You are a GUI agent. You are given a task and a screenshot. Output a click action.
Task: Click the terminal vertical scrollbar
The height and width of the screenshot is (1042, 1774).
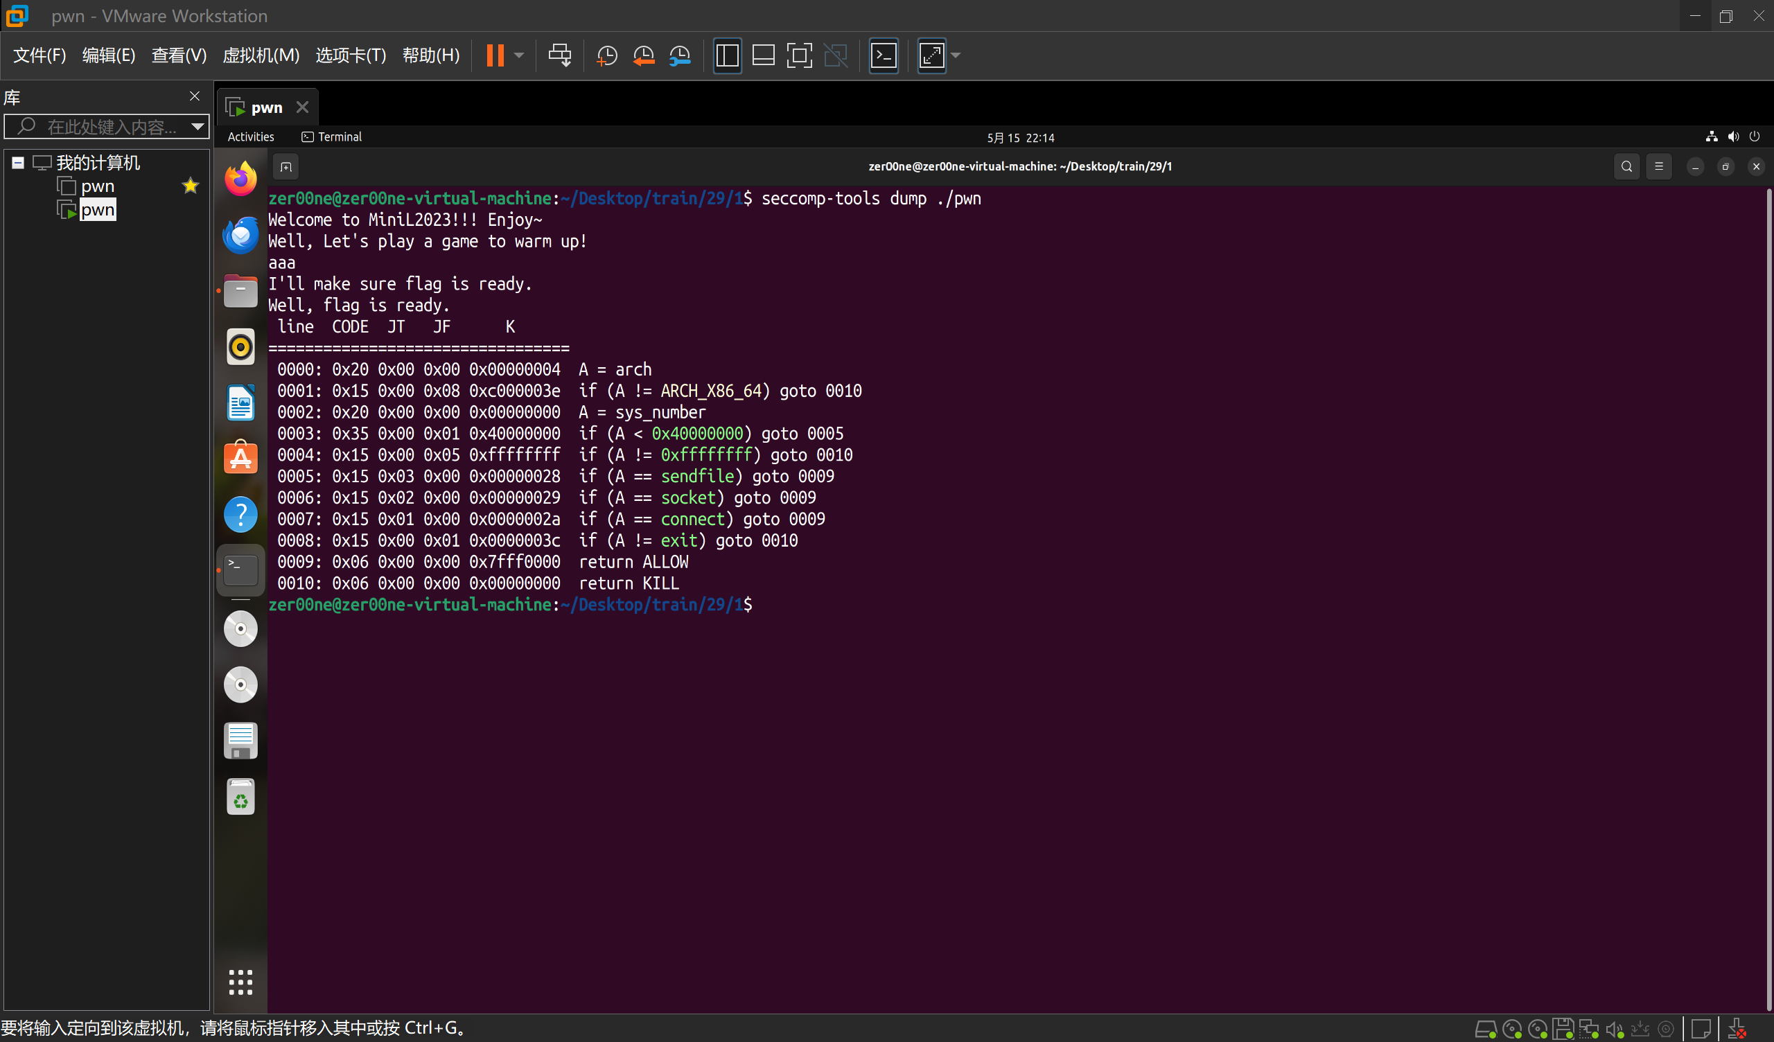(x=1768, y=599)
